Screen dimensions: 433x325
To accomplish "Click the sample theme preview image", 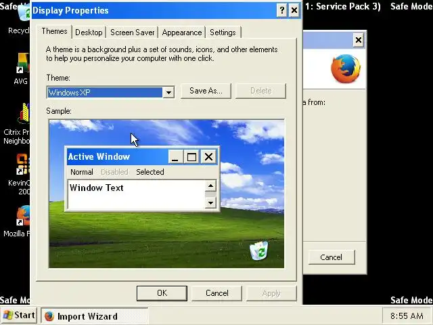I will pyautogui.click(x=166, y=194).
